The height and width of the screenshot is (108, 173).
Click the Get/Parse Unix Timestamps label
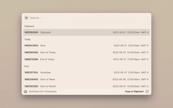coord(43,92)
